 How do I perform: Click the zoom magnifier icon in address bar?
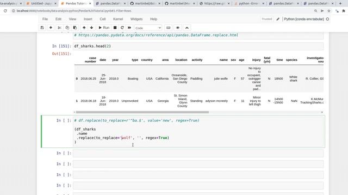[315, 11]
